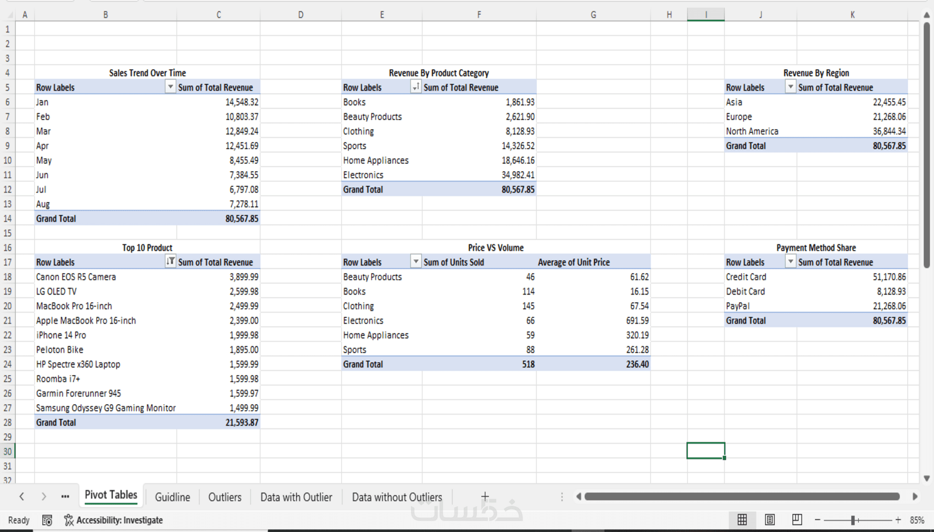
Task: Click the Average of Unit Price header
Action: (593, 262)
